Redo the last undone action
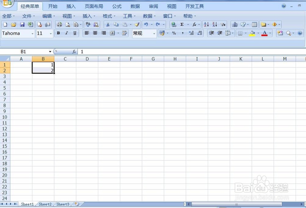The width and height of the screenshot is (306, 208). tap(158, 25)
